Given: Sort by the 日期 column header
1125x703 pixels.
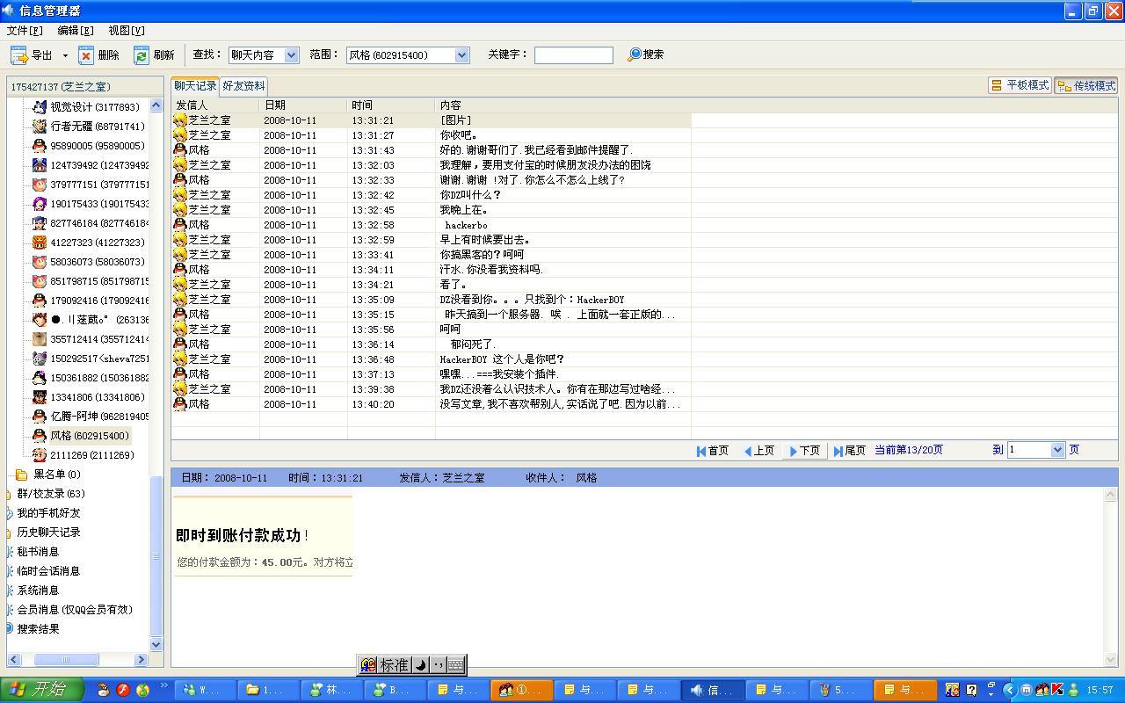Looking at the screenshot, I should tap(304, 105).
